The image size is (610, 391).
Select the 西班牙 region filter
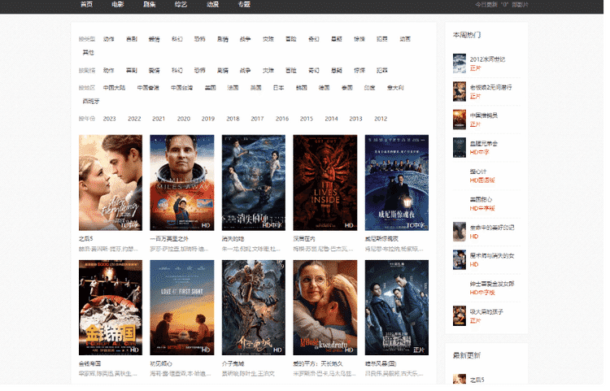pos(90,101)
